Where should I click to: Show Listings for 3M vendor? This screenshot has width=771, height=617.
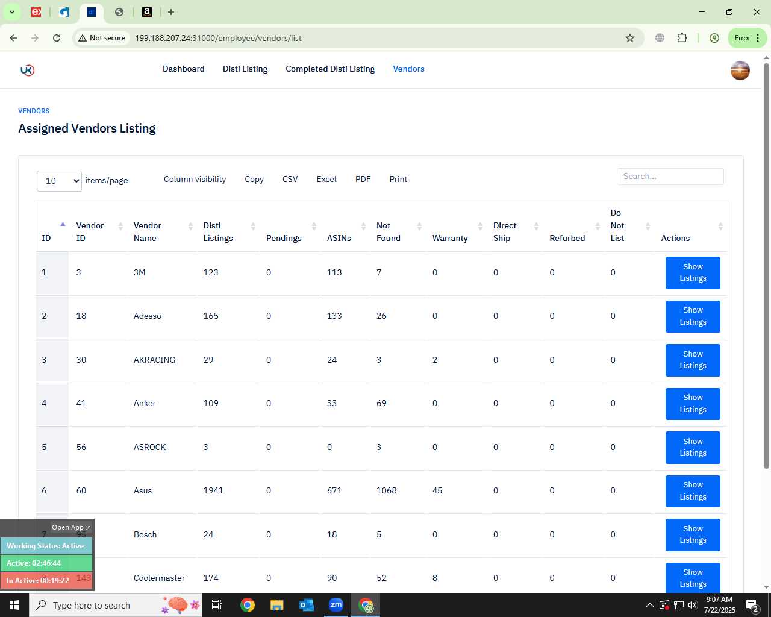(693, 272)
